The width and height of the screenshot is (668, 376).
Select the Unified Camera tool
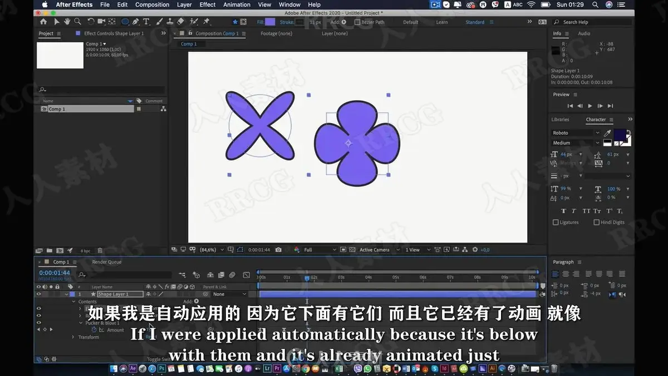101,22
